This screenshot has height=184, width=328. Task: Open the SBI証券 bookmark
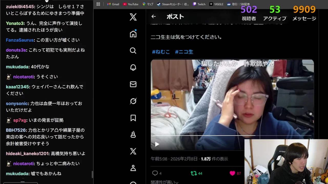(x=238, y=4)
